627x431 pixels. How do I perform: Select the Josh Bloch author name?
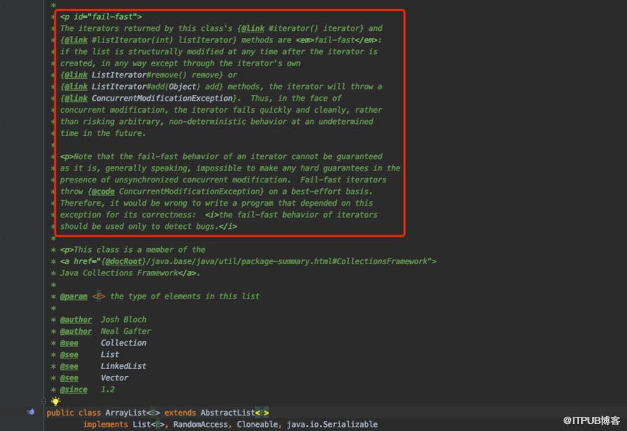coord(123,320)
